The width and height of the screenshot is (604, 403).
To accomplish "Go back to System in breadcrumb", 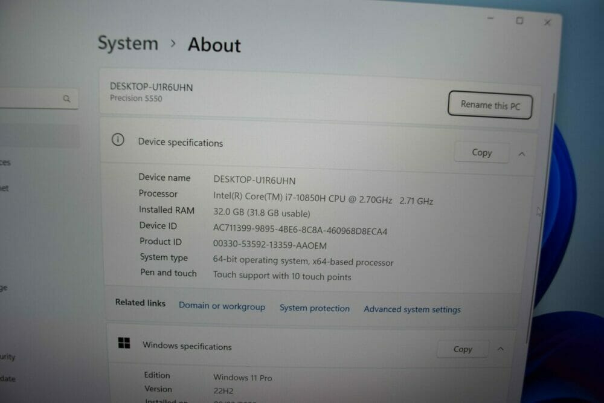I will [x=128, y=43].
